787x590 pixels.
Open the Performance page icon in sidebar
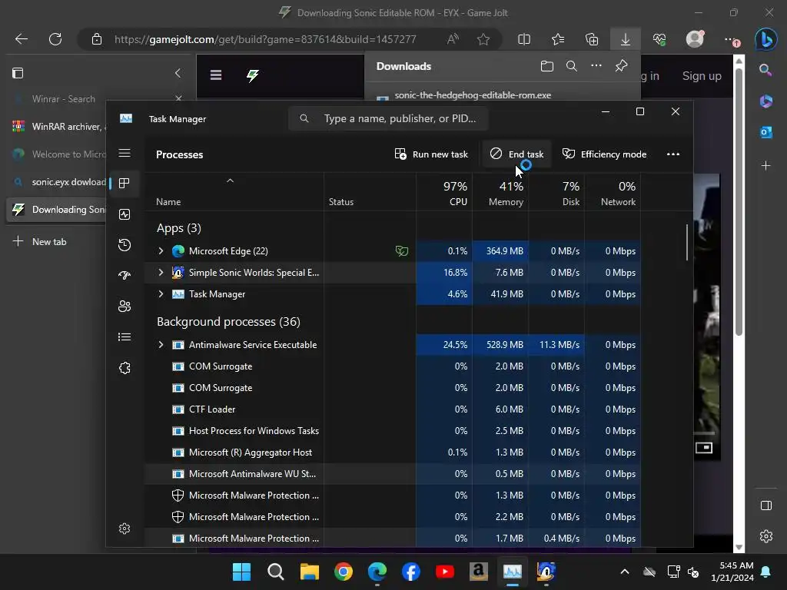(x=125, y=214)
